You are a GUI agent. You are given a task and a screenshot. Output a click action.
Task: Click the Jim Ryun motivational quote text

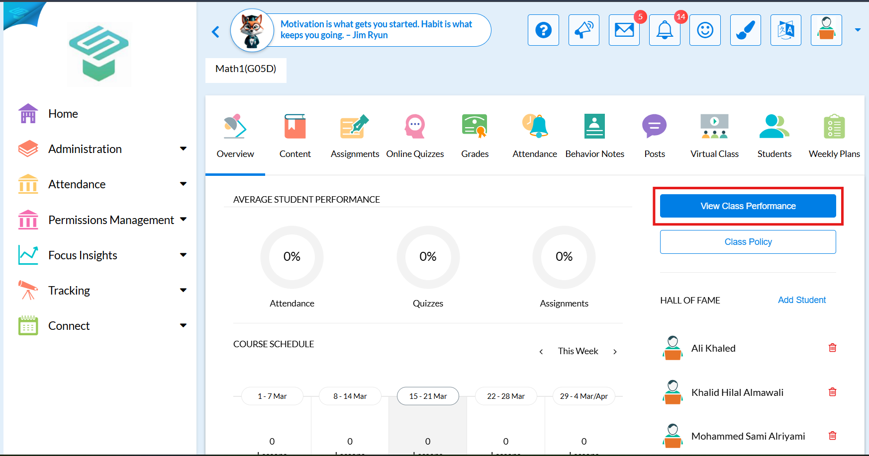[376, 30]
